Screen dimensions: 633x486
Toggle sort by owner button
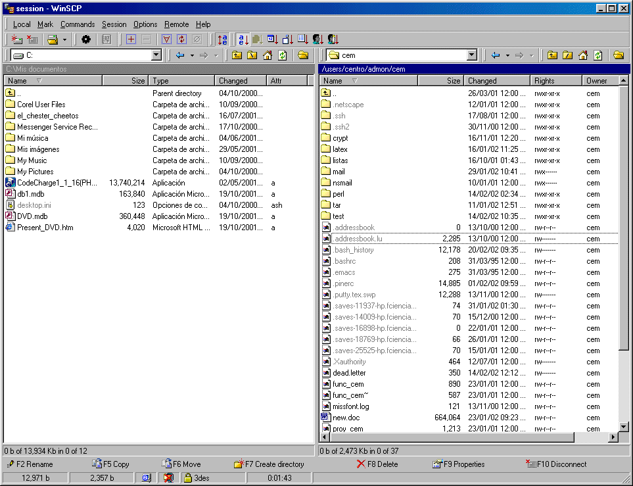[x=318, y=39]
